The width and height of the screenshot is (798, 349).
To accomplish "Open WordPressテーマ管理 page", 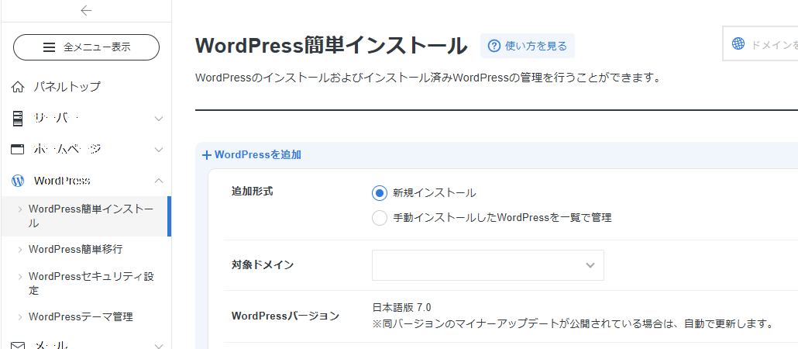I will pos(81,317).
